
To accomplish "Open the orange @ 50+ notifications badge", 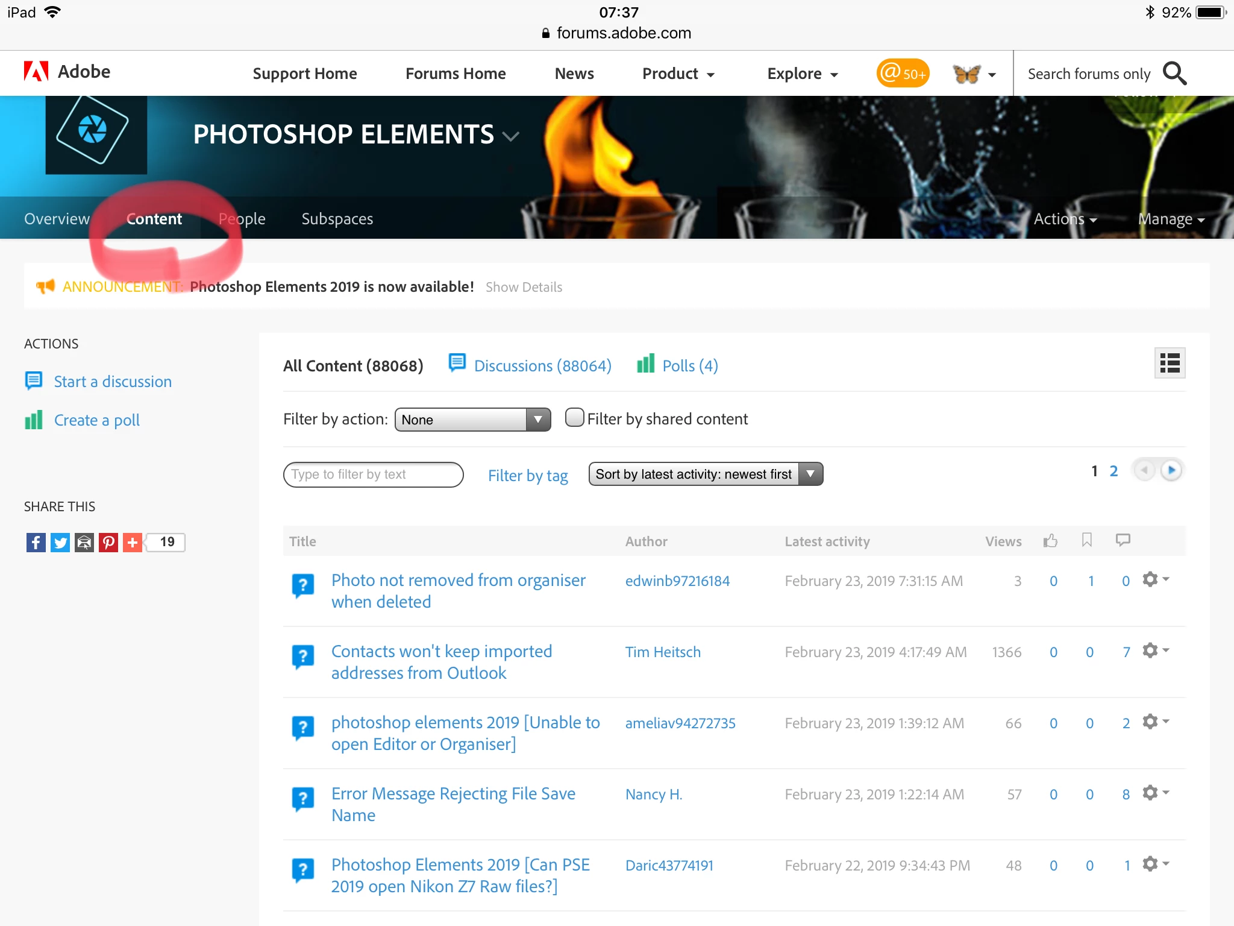I will coord(902,74).
